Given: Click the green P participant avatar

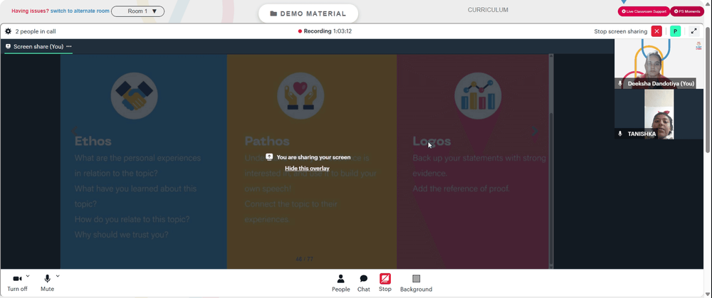Looking at the screenshot, I should [675, 31].
